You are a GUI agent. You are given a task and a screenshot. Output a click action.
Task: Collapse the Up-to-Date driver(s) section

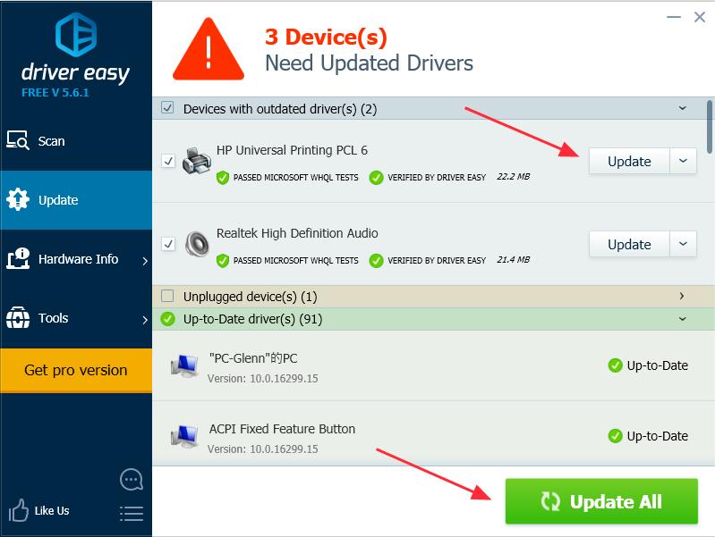682,319
